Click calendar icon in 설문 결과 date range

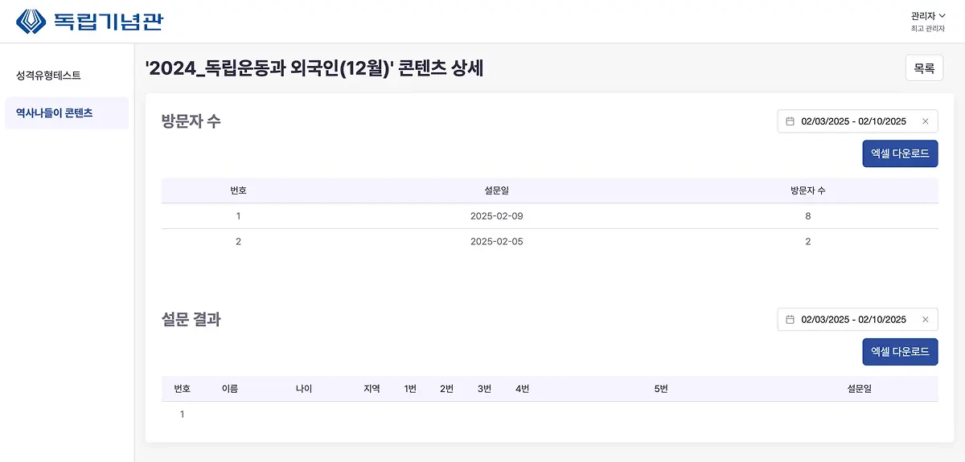790,320
